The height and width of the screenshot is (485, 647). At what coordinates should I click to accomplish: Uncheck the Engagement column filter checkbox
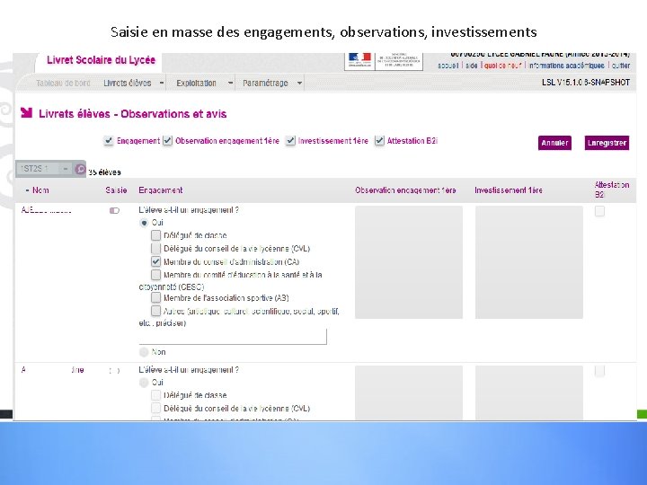pyautogui.click(x=108, y=141)
